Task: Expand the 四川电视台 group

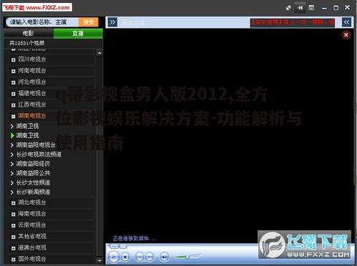Action: tap(14, 60)
